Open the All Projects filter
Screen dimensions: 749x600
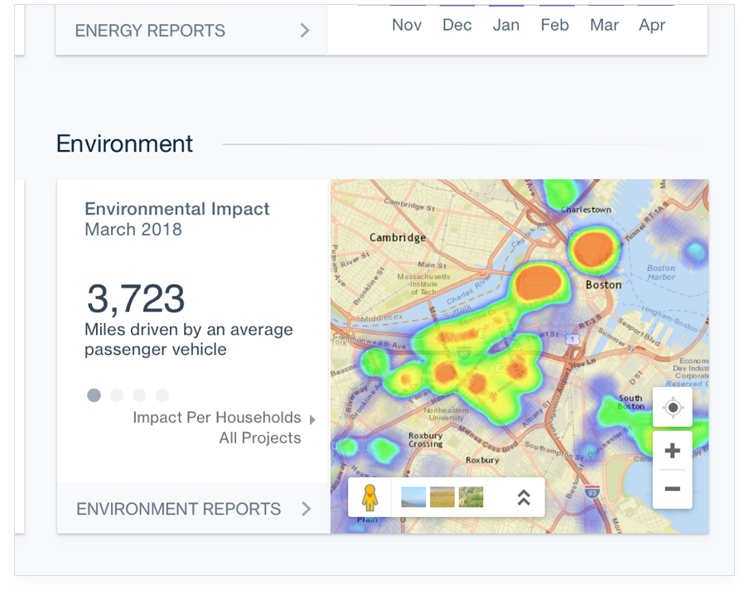tap(259, 438)
